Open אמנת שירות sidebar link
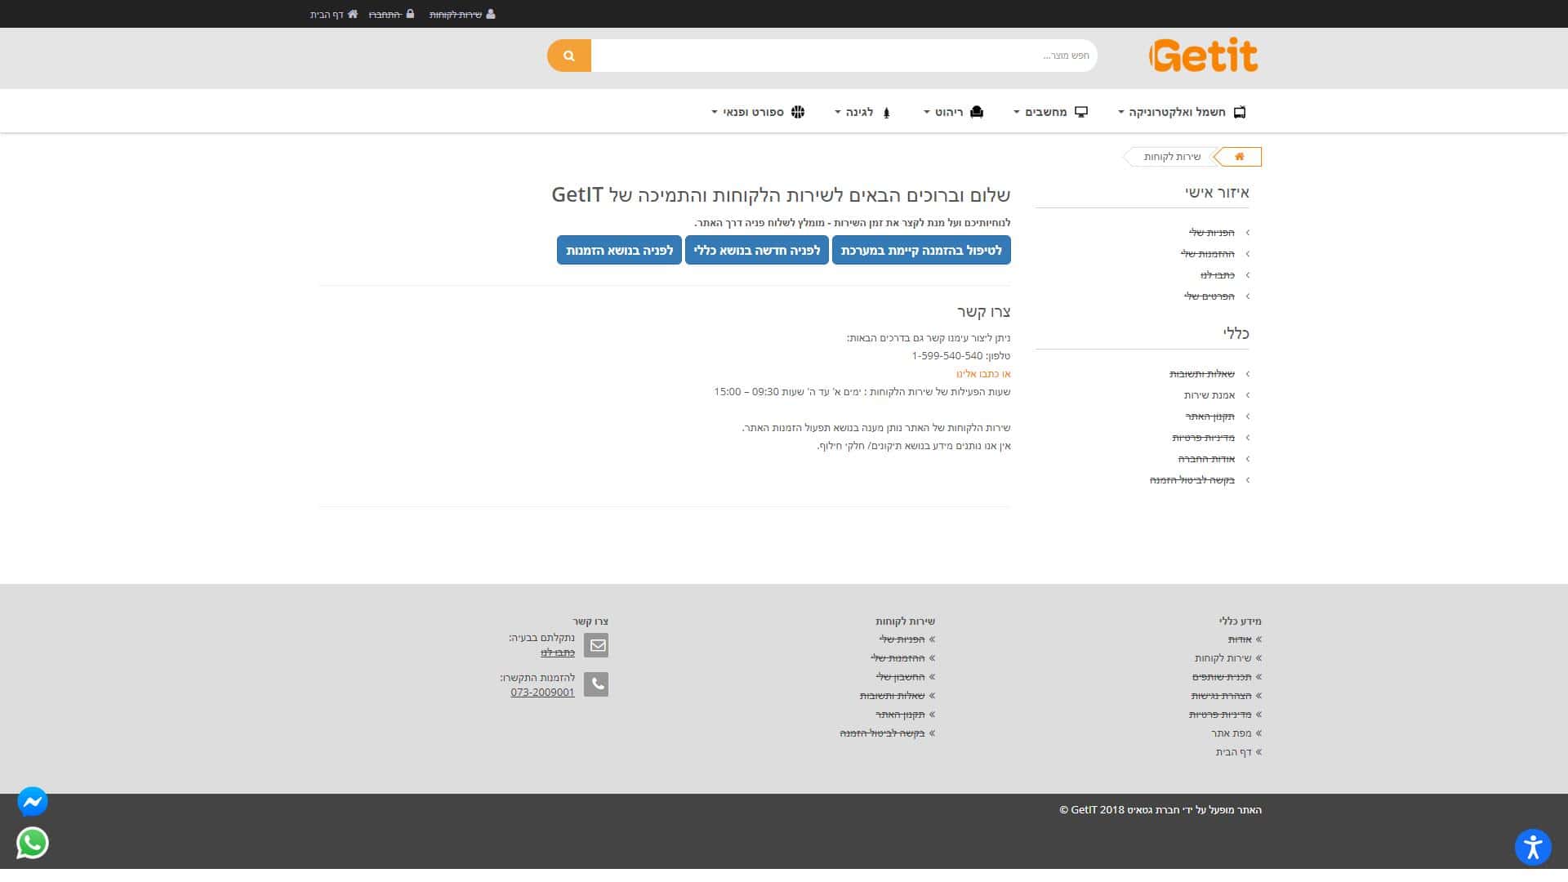The height and width of the screenshot is (882, 1568). (1209, 395)
